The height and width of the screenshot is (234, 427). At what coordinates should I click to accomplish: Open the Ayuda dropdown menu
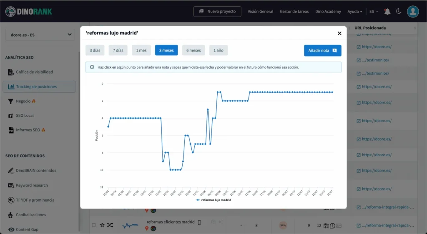(x=354, y=12)
